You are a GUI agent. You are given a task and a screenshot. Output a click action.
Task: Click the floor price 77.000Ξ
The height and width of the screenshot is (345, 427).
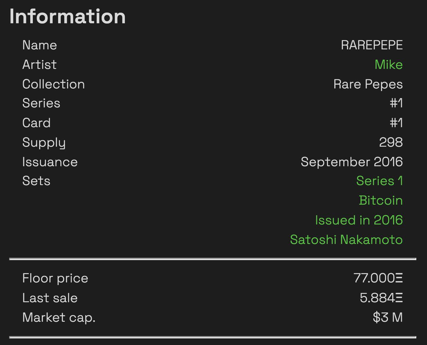click(378, 278)
